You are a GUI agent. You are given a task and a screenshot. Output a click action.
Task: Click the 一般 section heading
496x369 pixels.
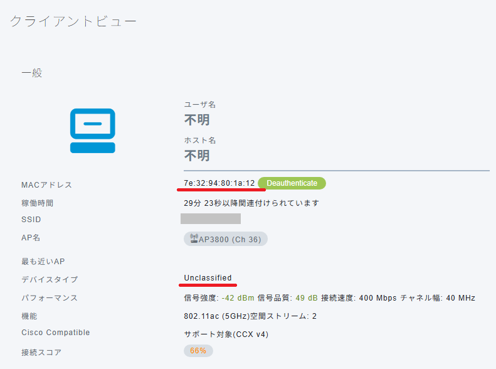31,73
